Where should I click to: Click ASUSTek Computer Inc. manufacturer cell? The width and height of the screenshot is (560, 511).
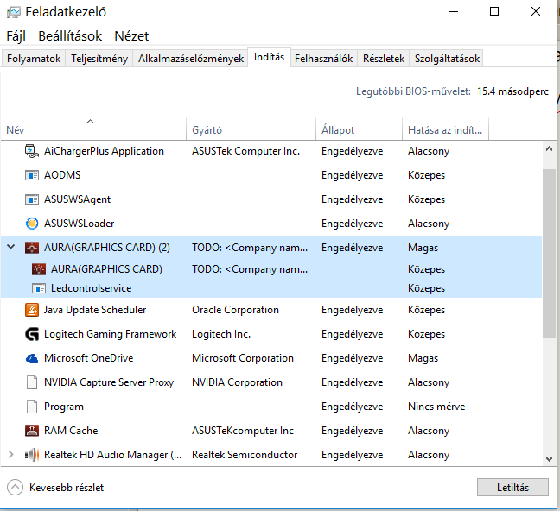[245, 151]
